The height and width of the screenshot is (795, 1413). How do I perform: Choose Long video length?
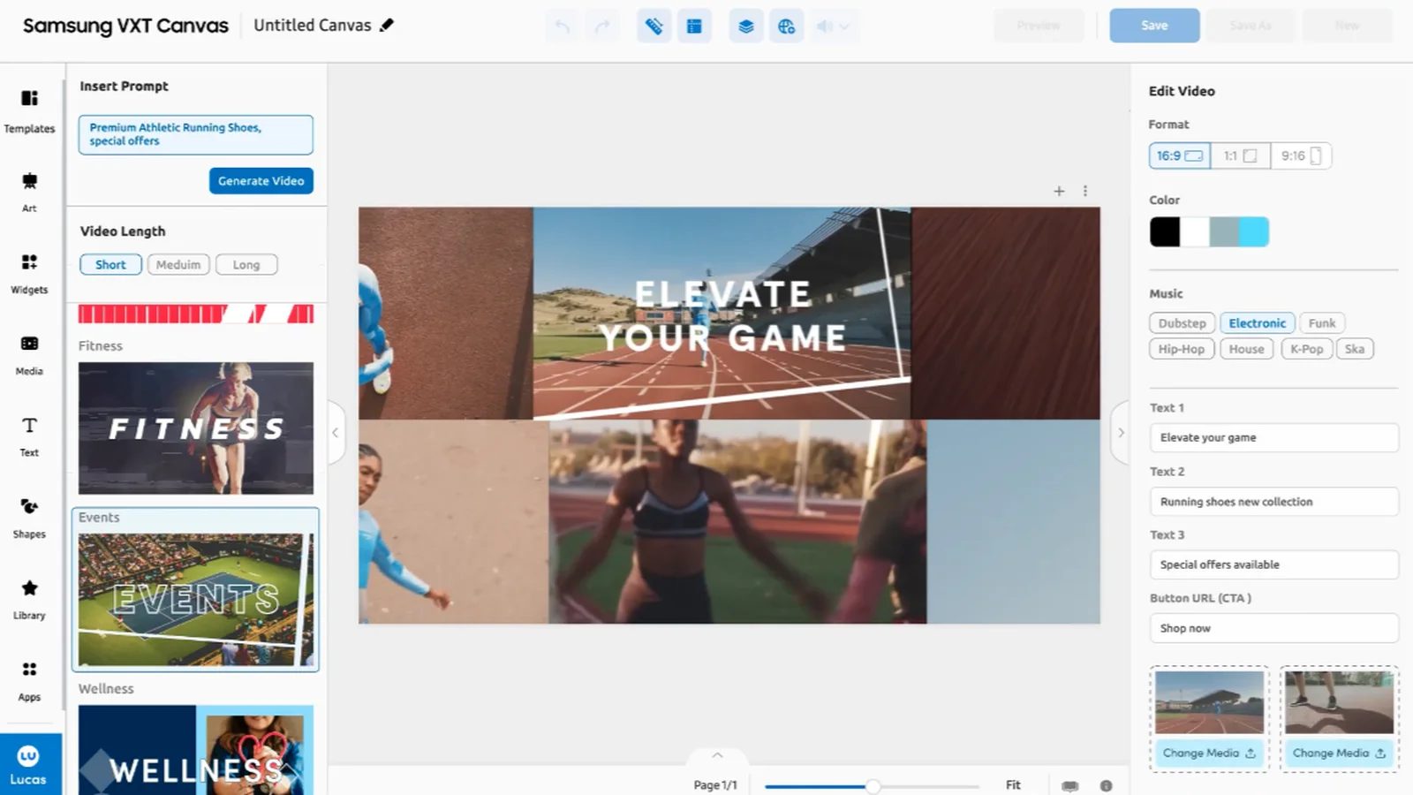(246, 264)
